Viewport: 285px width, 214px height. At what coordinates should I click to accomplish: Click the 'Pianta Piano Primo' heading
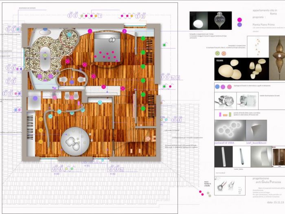(x=263, y=24)
